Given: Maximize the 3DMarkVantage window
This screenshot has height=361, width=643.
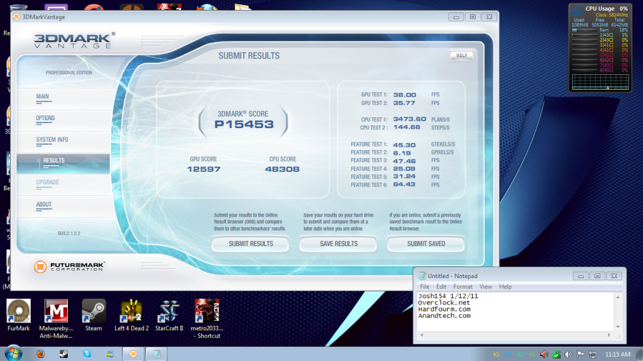Looking at the screenshot, I should [x=473, y=17].
